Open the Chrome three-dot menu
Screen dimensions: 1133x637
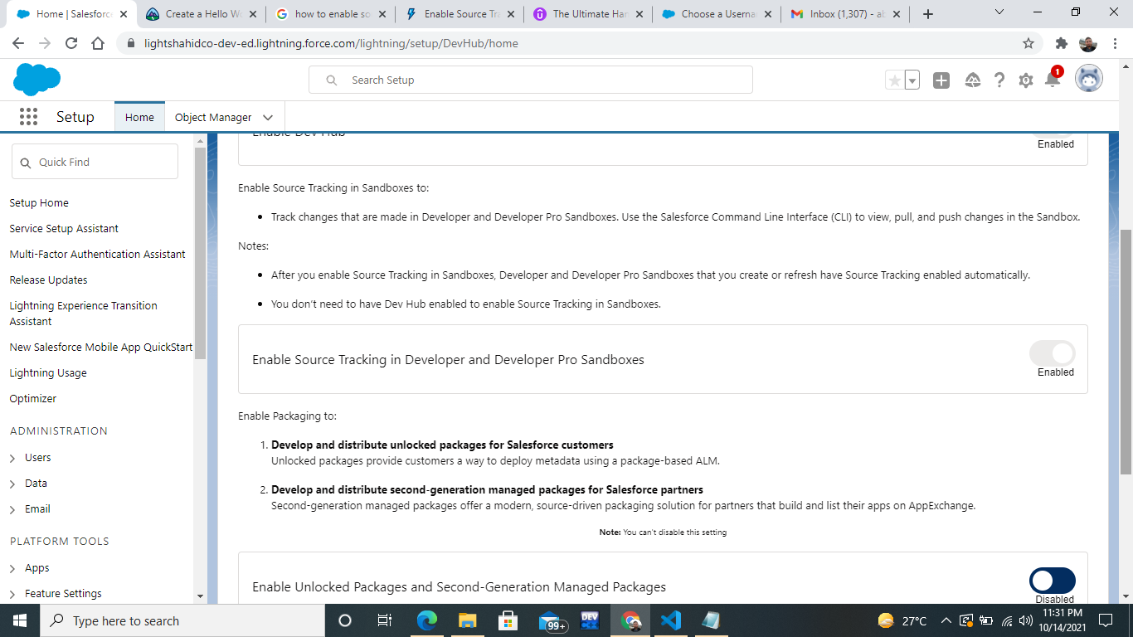click(x=1116, y=43)
